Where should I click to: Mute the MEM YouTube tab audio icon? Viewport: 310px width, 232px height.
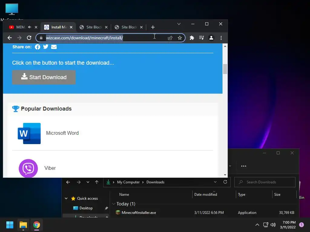tap(30, 27)
